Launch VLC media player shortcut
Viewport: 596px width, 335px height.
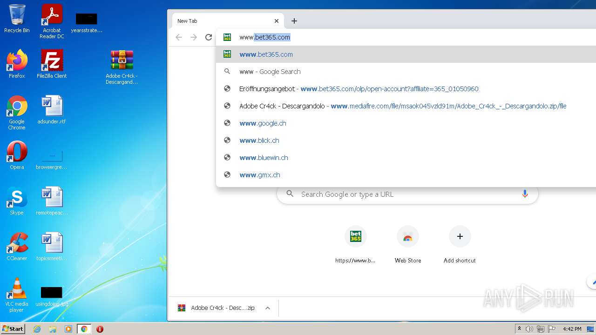17,295
